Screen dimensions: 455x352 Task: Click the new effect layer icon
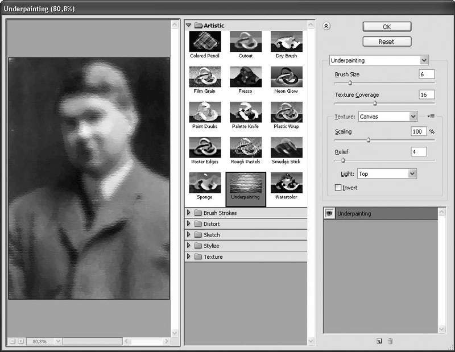pyautogui.click(x=379, y=341)
